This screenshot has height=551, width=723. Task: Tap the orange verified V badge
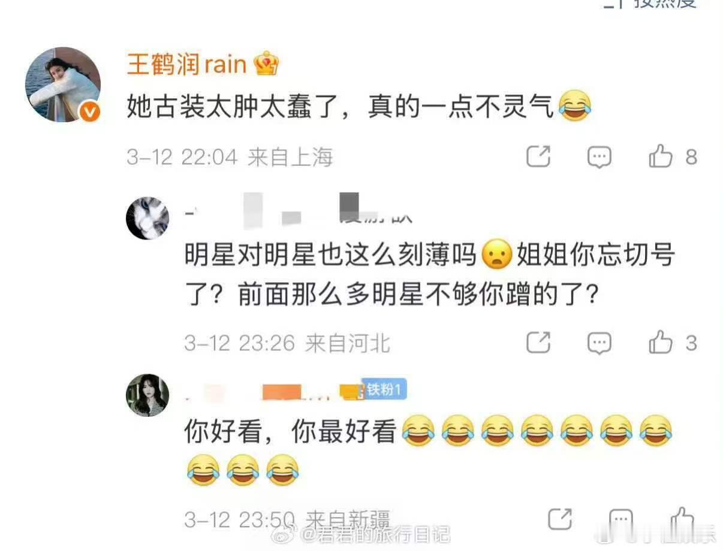pos(90,111)
